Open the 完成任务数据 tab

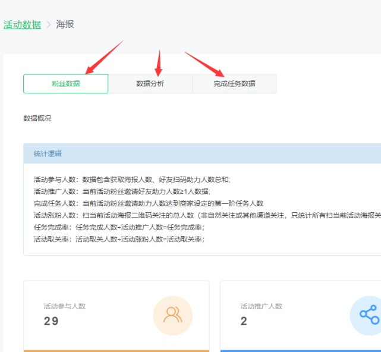pos(234,84)
